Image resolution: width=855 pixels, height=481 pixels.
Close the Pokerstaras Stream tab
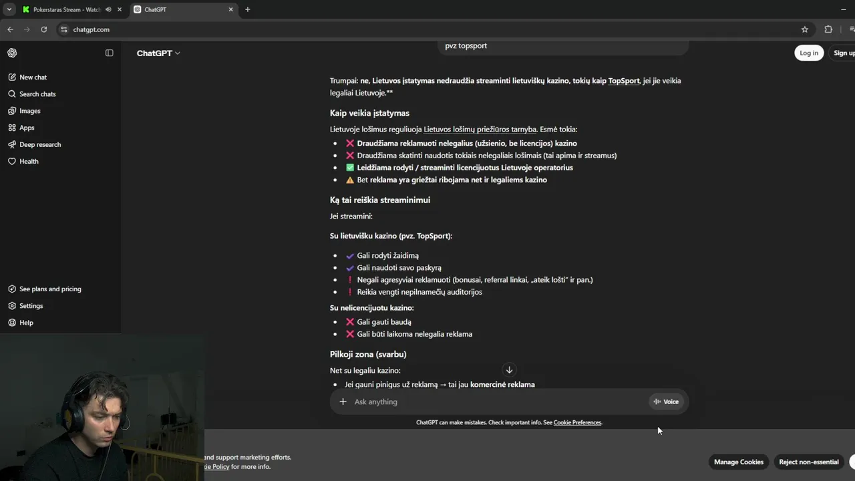click(x=120, y=9)
